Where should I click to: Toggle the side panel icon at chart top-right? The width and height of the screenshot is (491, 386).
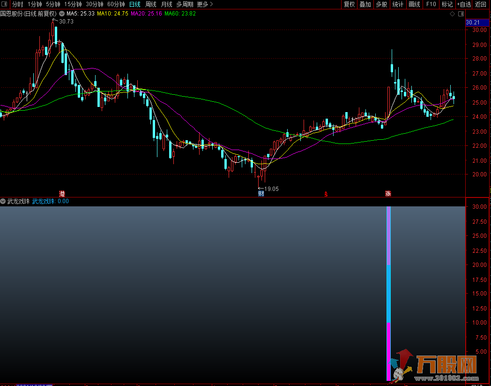(x=461, y=14)
